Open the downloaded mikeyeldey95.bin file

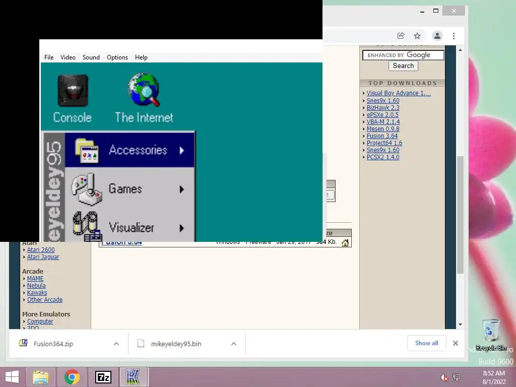pos(176,344)
